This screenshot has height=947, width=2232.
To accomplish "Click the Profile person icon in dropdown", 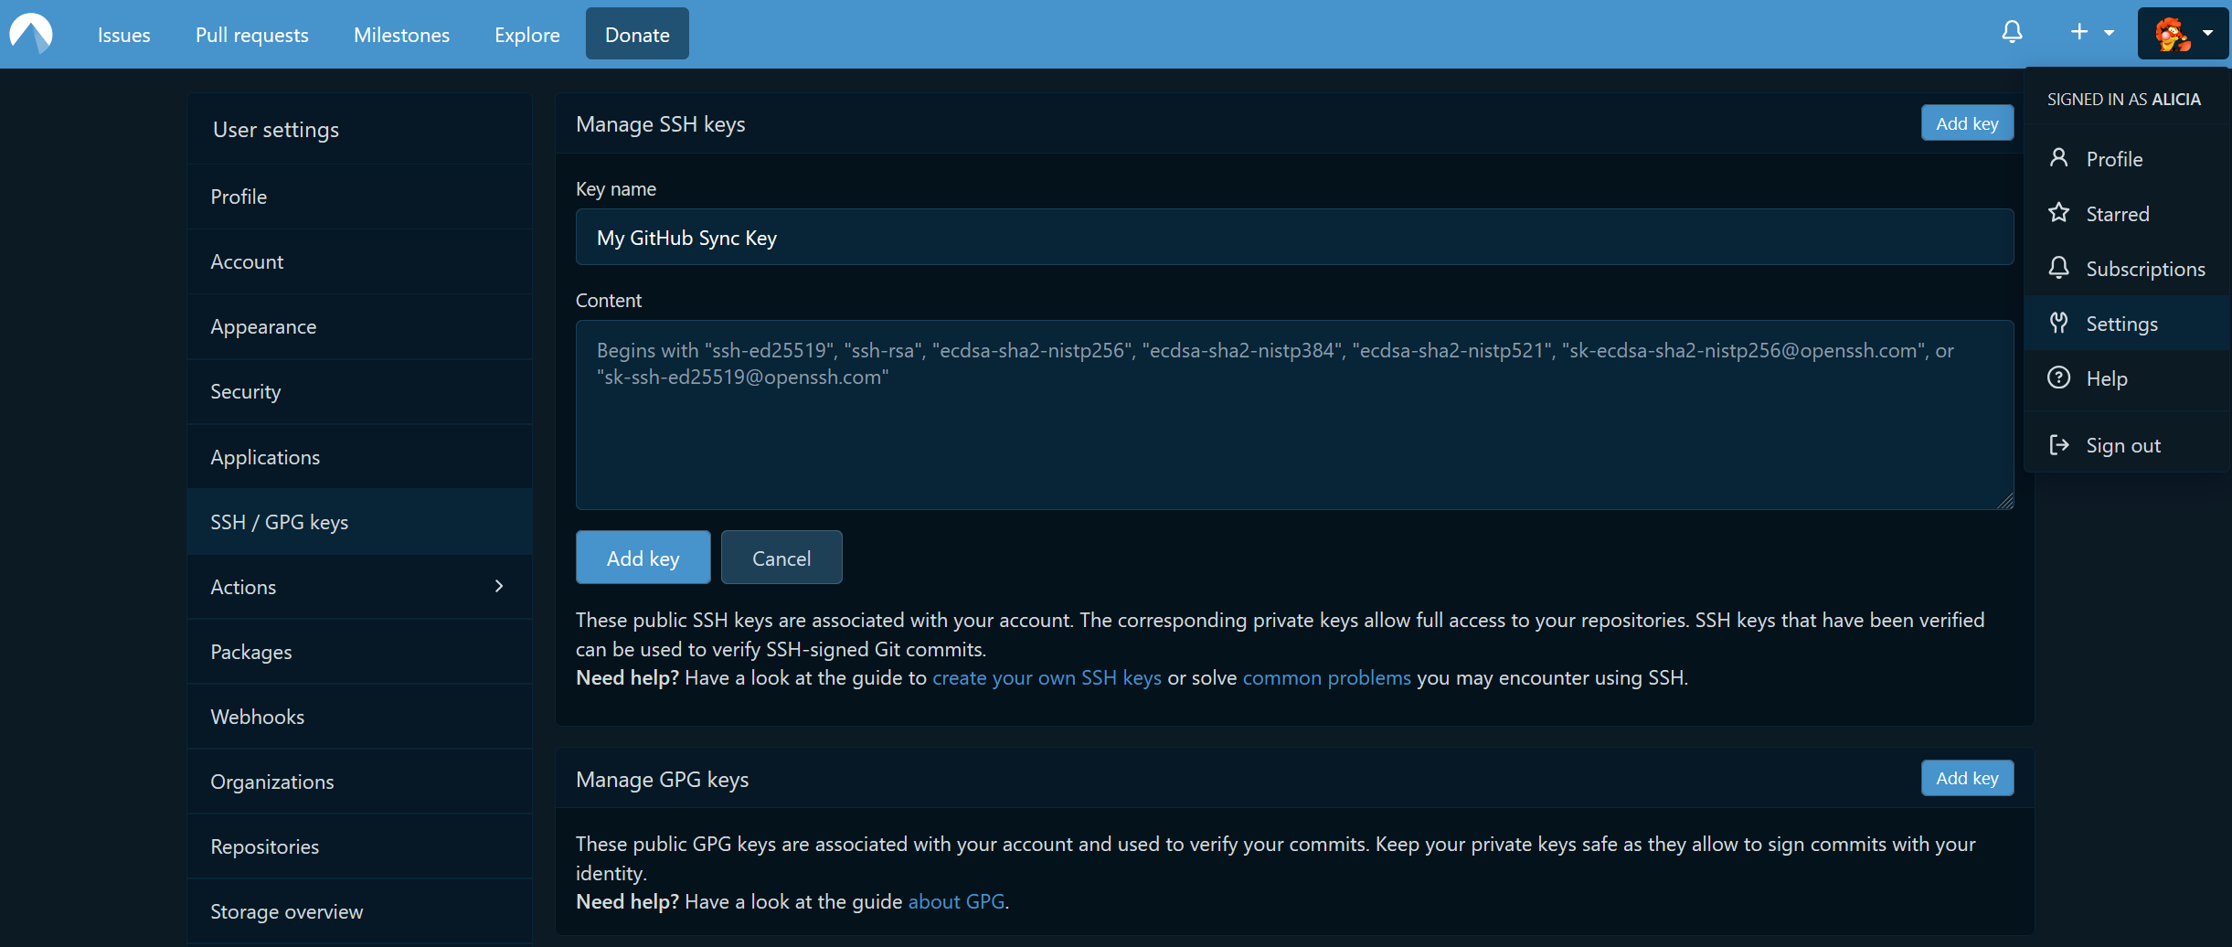I will pos(2058,158).
